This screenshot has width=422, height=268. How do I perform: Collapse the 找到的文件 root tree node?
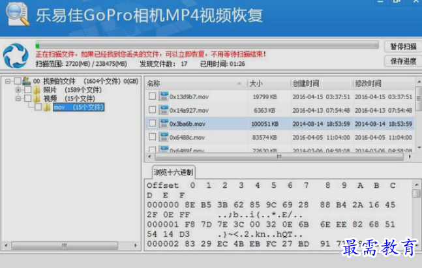tap(8, 81)
